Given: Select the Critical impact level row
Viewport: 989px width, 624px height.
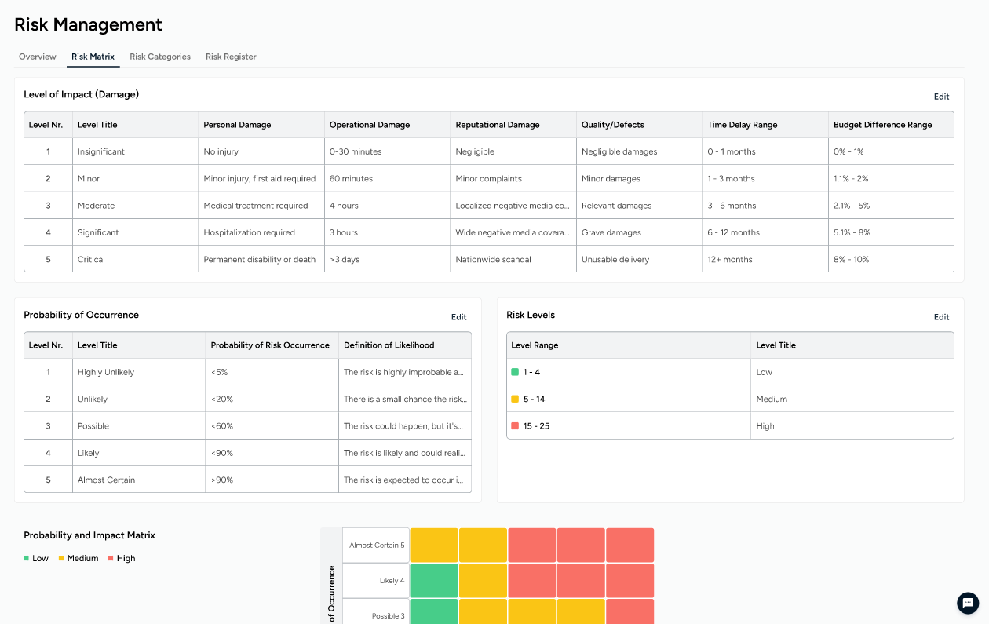Looking at the screenshot, I should 314,258.
